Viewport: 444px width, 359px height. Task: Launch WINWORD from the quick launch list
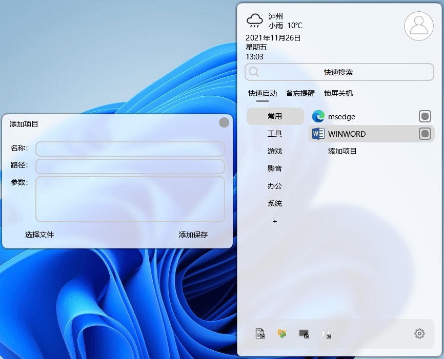pos(347,134)
